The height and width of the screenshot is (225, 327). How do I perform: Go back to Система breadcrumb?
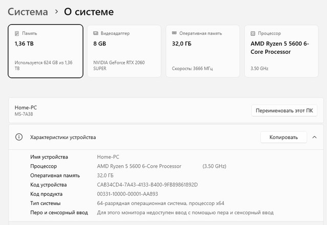pyautogui.click(x=28, y=12)
